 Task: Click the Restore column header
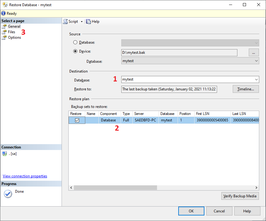point(77,114)
